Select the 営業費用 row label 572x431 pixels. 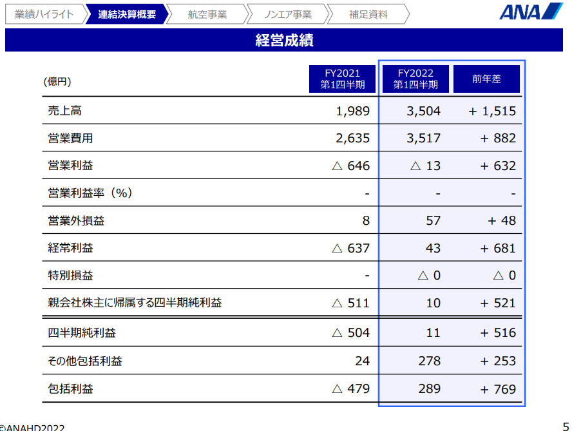pos(70,138)
